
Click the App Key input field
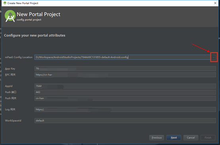pos(125,69)
